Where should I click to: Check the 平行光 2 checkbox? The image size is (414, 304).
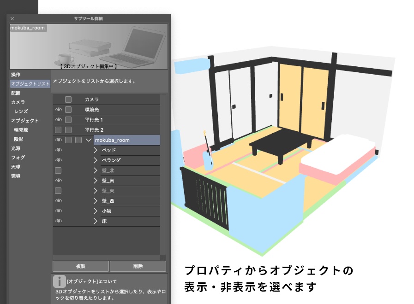click(68, 130)
